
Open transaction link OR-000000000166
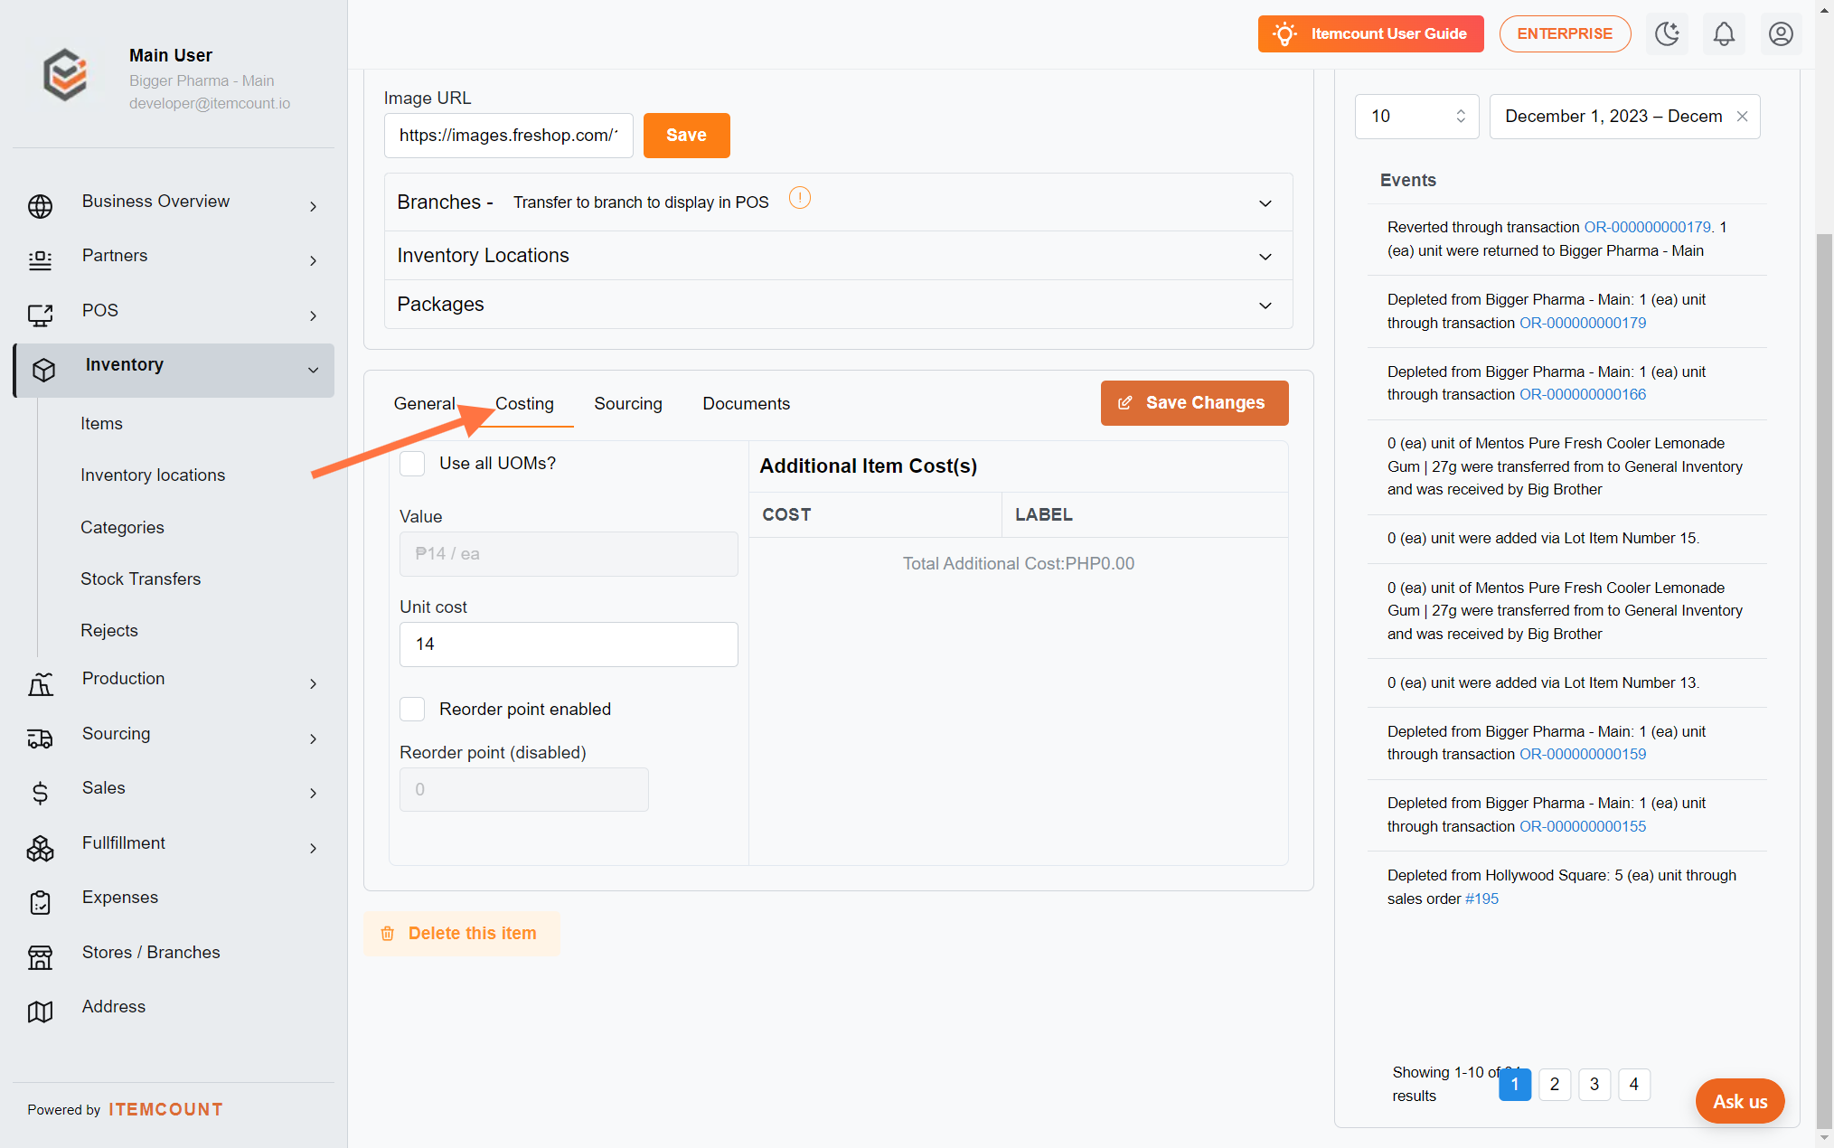(x=1582, y=395)
